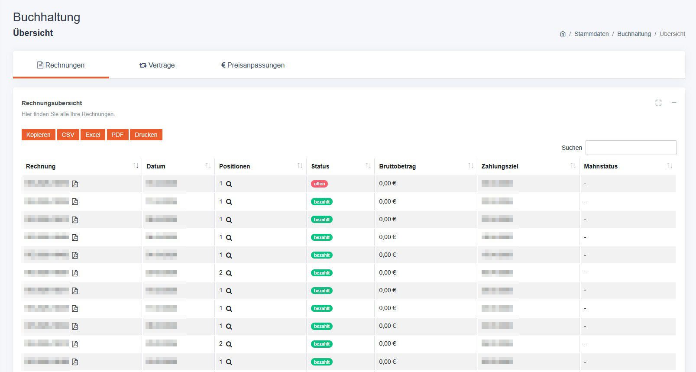Go to Stammdaten breadcrumb link
This screenshot has width=696, height=372.
[x=591, y=34]
